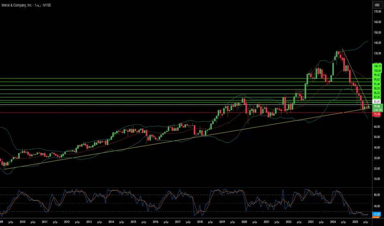Click the 2018 year on time axis
This screenshot has width=384, height=226.
point(200,222)
